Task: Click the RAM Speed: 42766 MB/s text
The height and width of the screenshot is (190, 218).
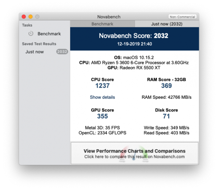Action: tap(166, 97)
